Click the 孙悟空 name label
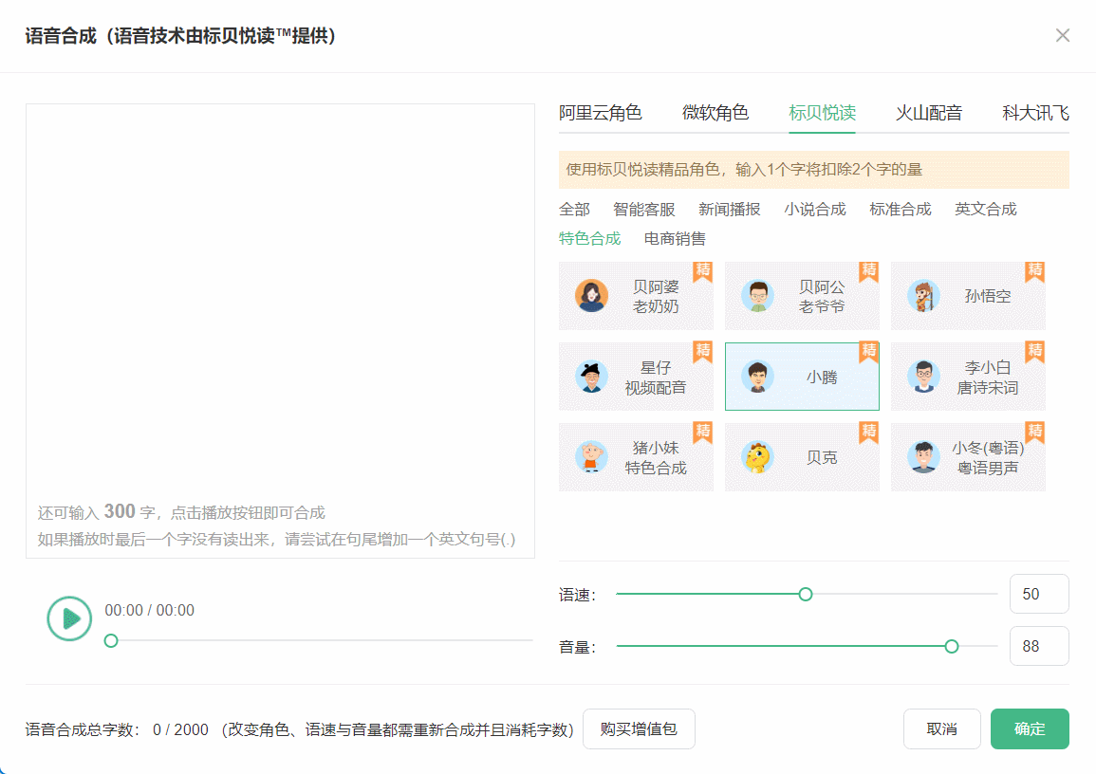 (x=988, y=296)
